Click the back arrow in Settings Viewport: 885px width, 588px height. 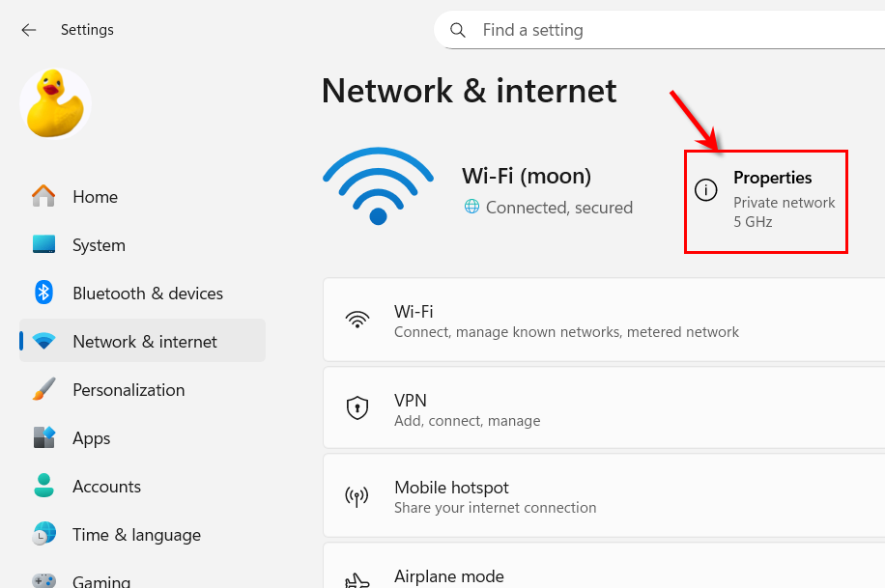click(29, 30)
